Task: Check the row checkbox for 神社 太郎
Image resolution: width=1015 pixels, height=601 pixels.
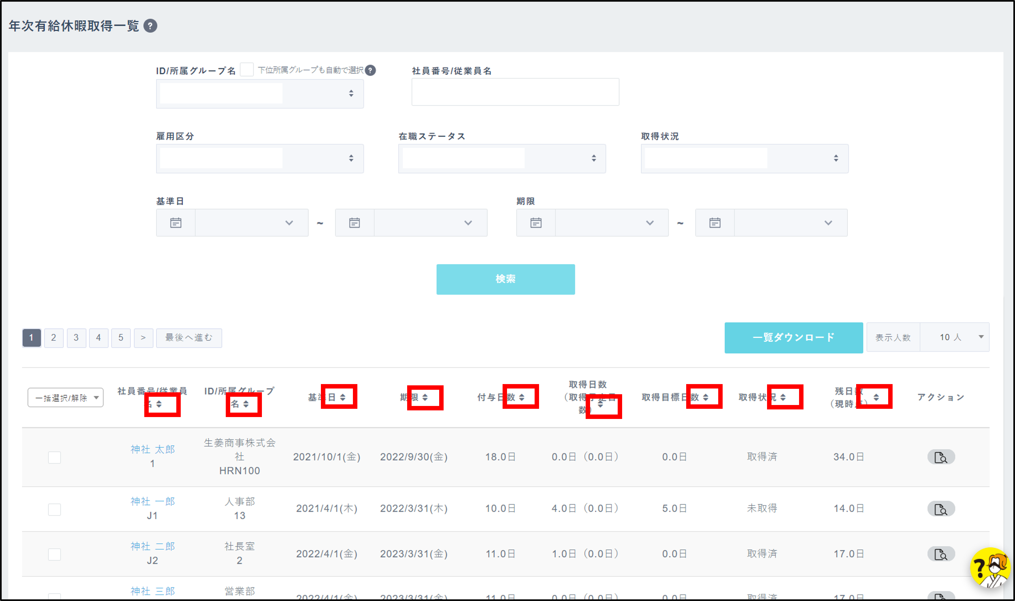Action: click(54, 457)
